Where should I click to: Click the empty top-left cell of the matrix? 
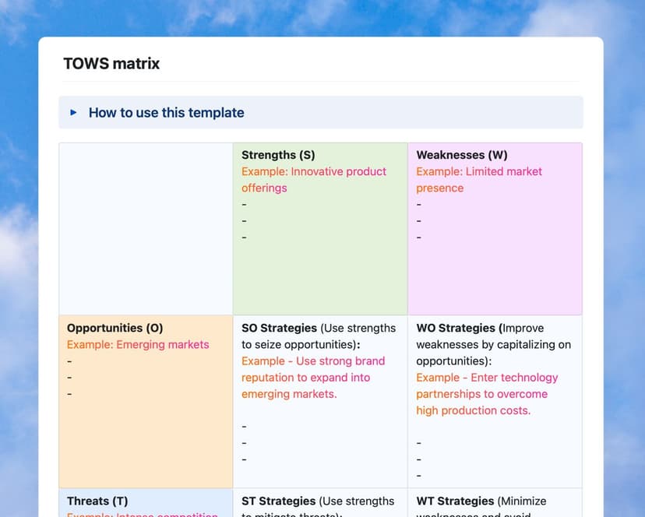tap(145, 227)
